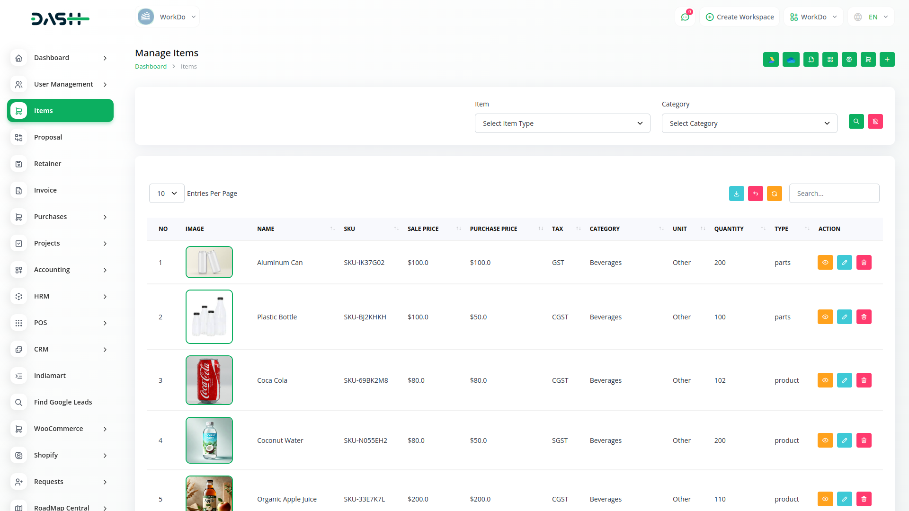The width and height of the screenshot is (909, 511).
Task: Click the table Search input field
Action: (834, 194)
